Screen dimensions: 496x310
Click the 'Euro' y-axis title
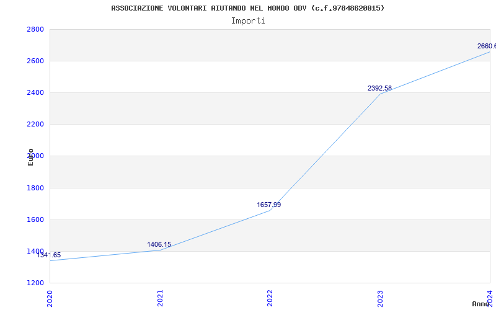click(30, 157)
